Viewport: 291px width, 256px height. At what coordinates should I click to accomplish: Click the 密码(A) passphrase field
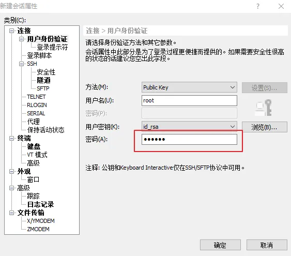pyautogui.click(x=189, y=139)
